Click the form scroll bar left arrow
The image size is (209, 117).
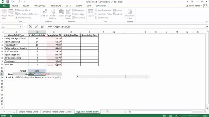point(78,77)
